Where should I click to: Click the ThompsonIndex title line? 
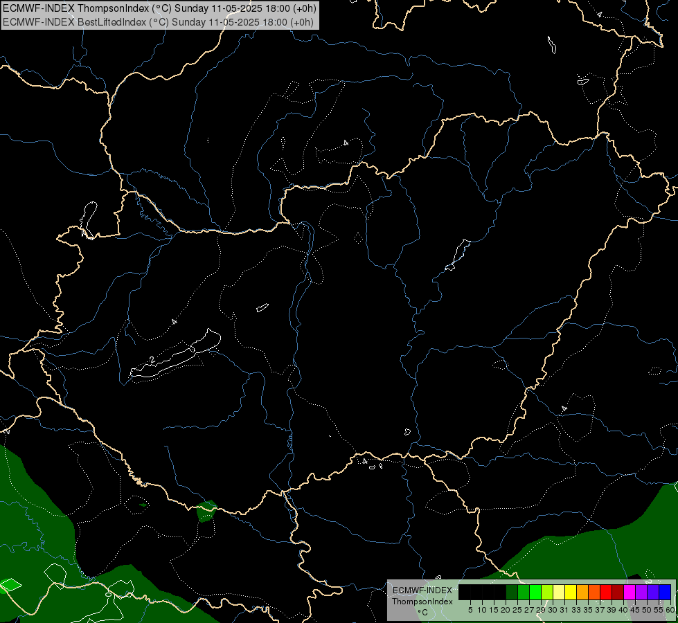click(159, 8)
